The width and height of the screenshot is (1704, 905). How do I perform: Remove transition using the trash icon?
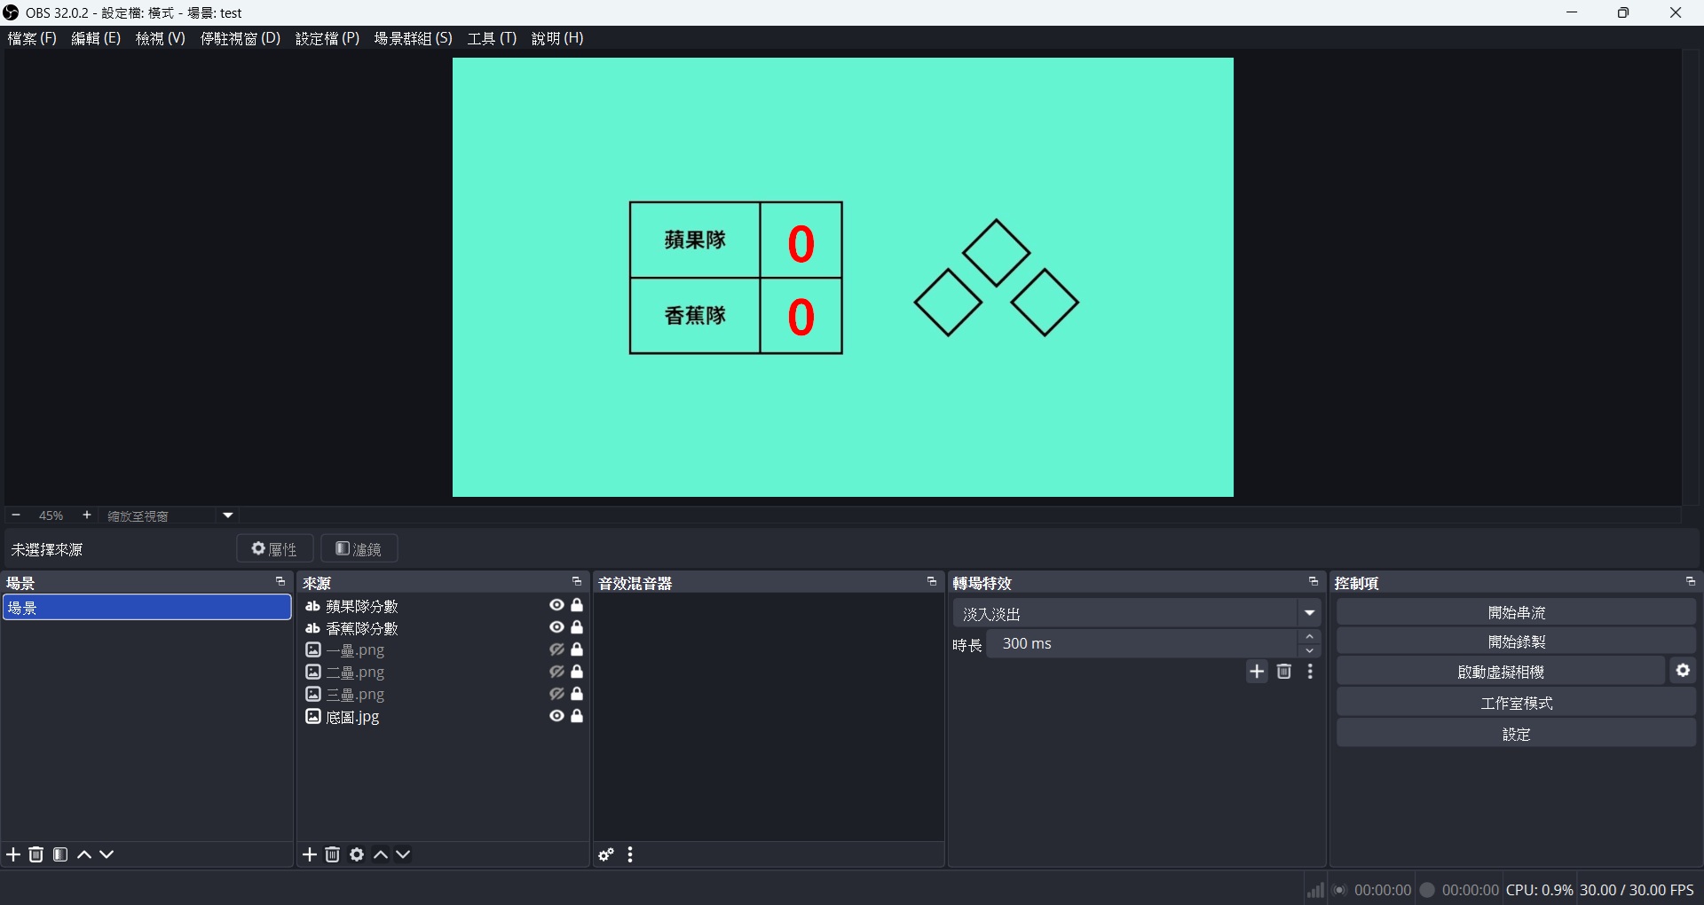[1283, 672]
